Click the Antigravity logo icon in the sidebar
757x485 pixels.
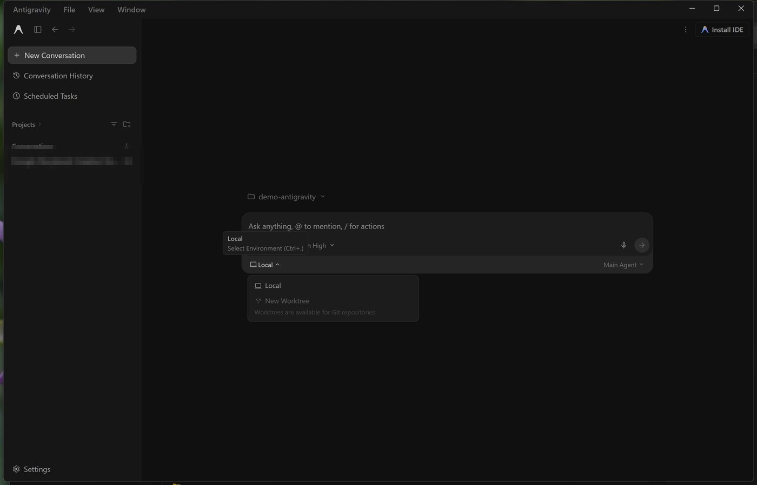[x=18, y=30]
